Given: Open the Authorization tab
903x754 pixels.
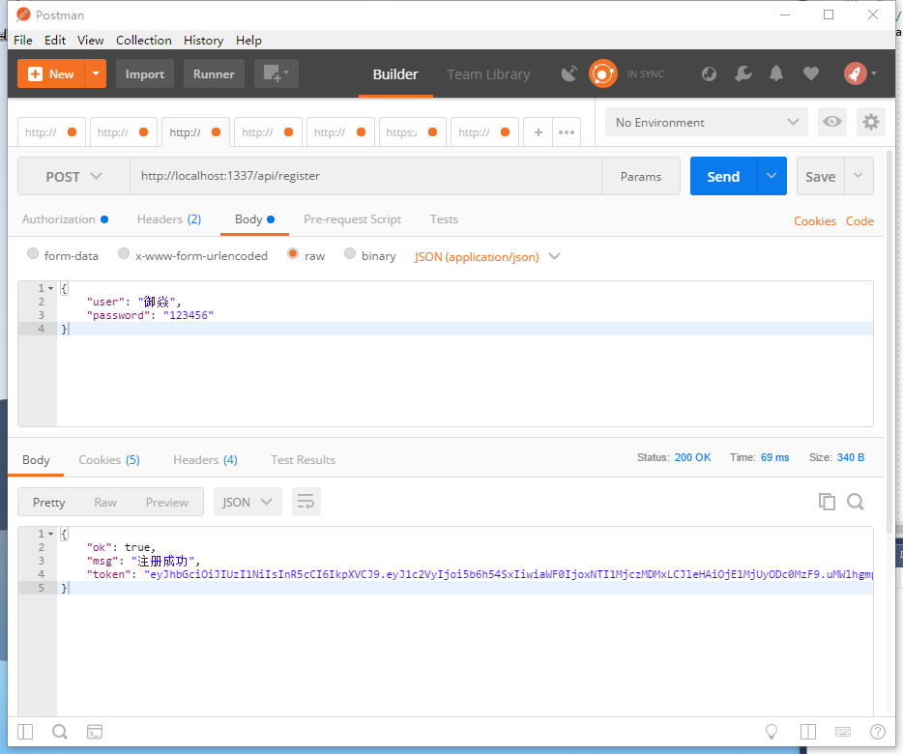Looking at the screenshot, I should point(65,219).
